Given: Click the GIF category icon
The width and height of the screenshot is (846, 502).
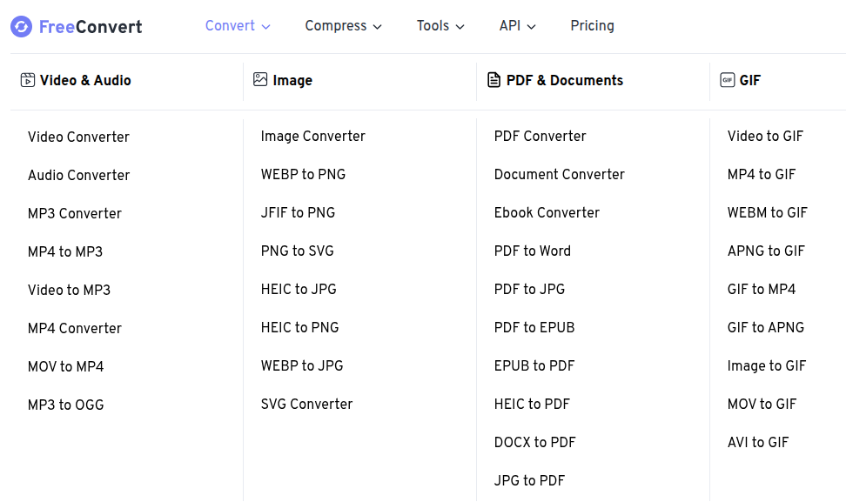Looking at the screenshot, I should coord(728,80).
